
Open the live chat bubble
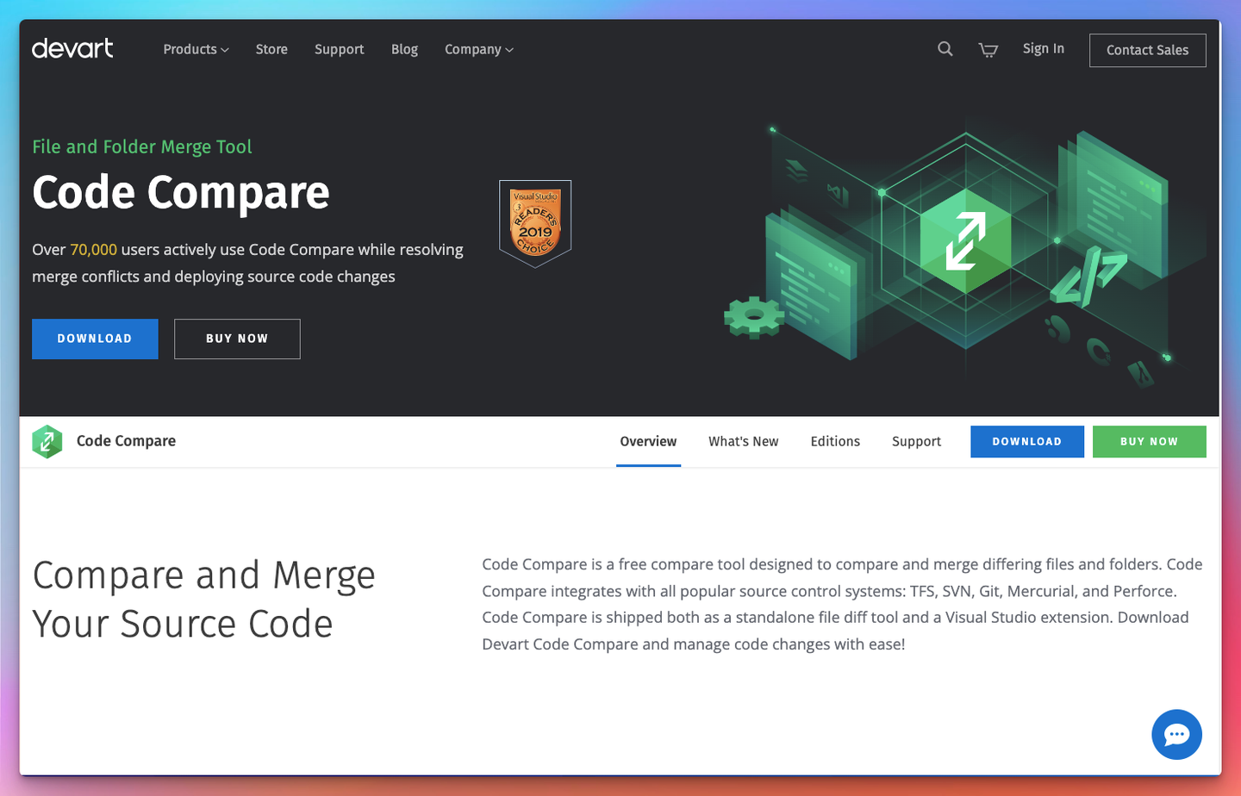1176,734
